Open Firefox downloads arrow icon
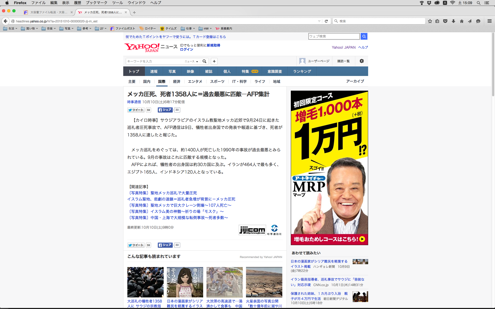495x309 pixels. pos(453,21)
